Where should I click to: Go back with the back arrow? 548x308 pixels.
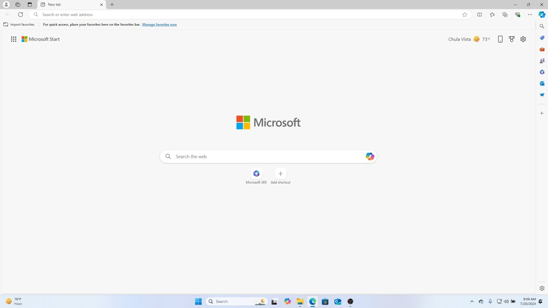[8, 15]
